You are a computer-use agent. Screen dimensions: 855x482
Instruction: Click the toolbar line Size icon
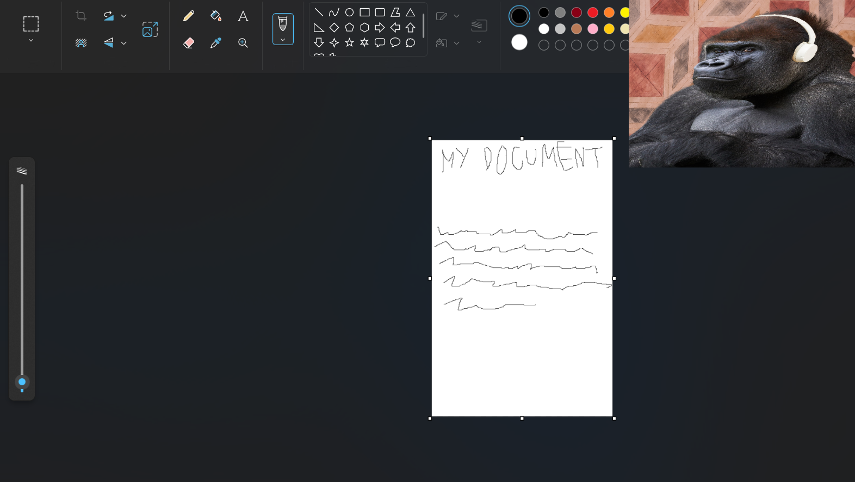(479, 25)
